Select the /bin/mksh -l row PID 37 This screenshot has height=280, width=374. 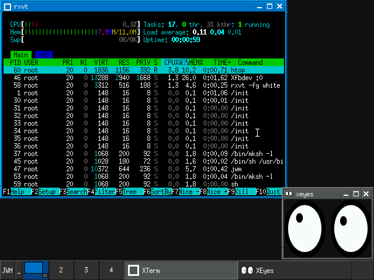144,154
